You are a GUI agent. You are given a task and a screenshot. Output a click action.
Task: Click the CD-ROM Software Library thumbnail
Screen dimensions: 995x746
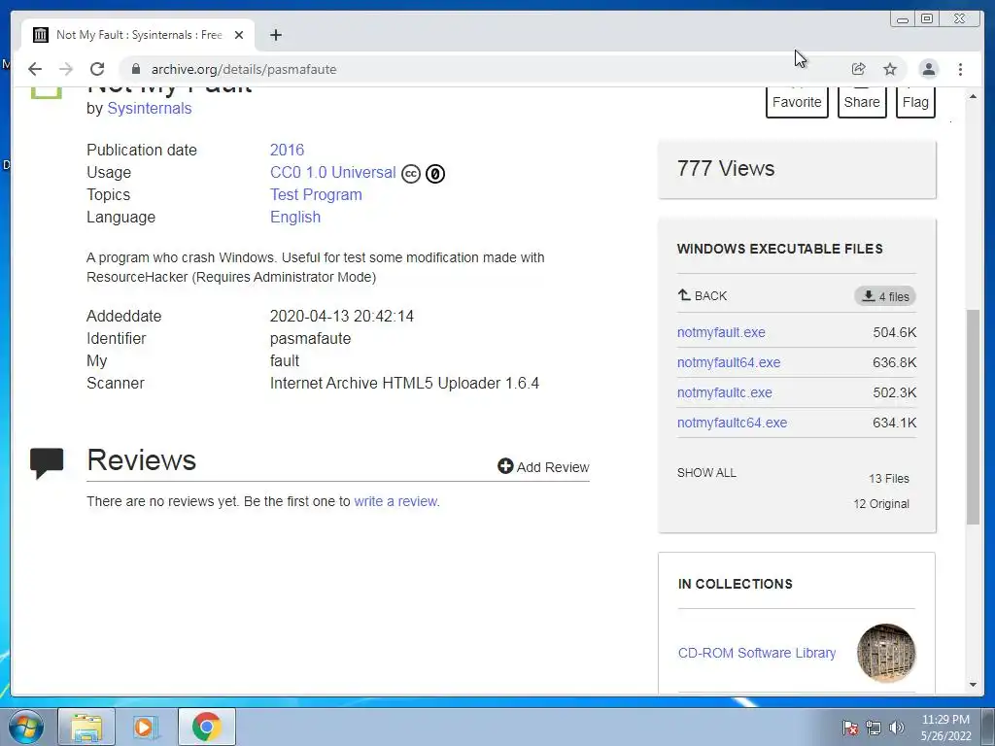pos(886,653)
